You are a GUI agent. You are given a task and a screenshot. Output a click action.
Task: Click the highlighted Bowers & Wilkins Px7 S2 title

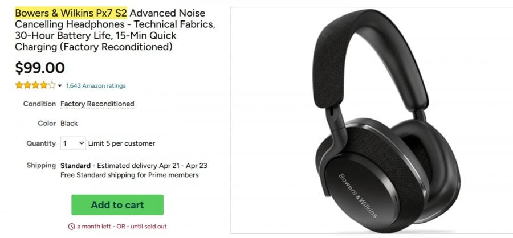(71, 12)
